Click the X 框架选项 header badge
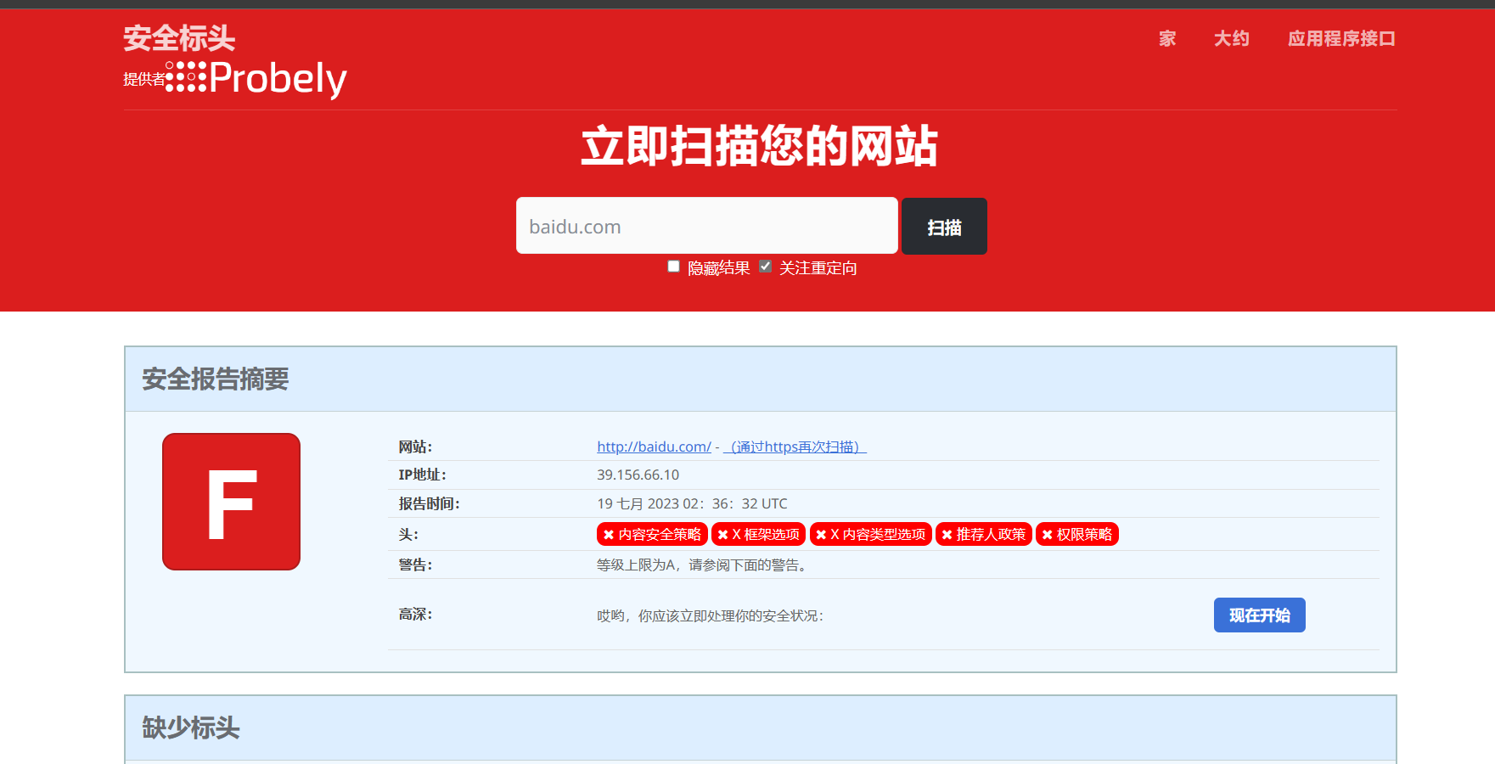Image resolution: width=1495 pixels, height=764 pixels. click(758, 534)
